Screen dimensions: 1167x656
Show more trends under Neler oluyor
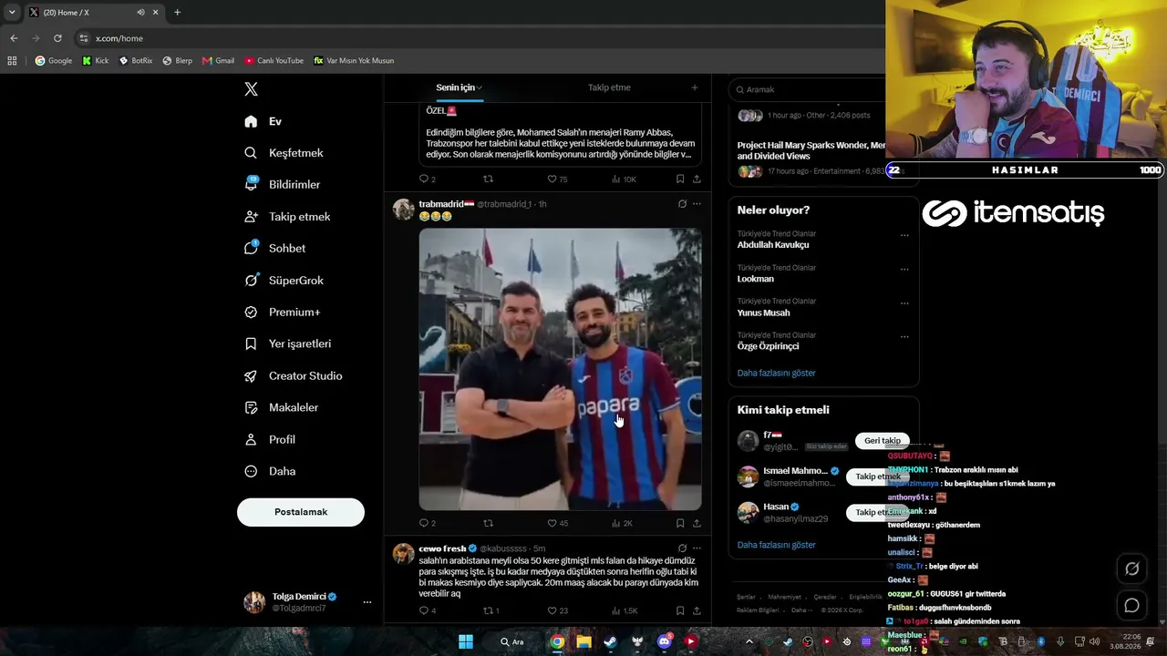coord(777,373)
